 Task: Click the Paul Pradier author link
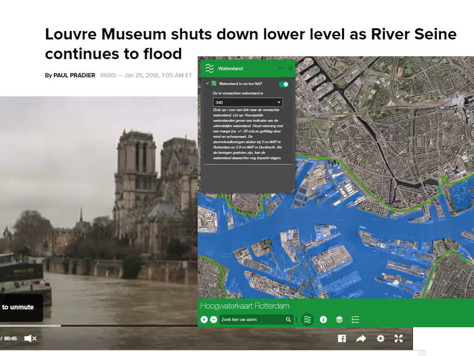74,75
